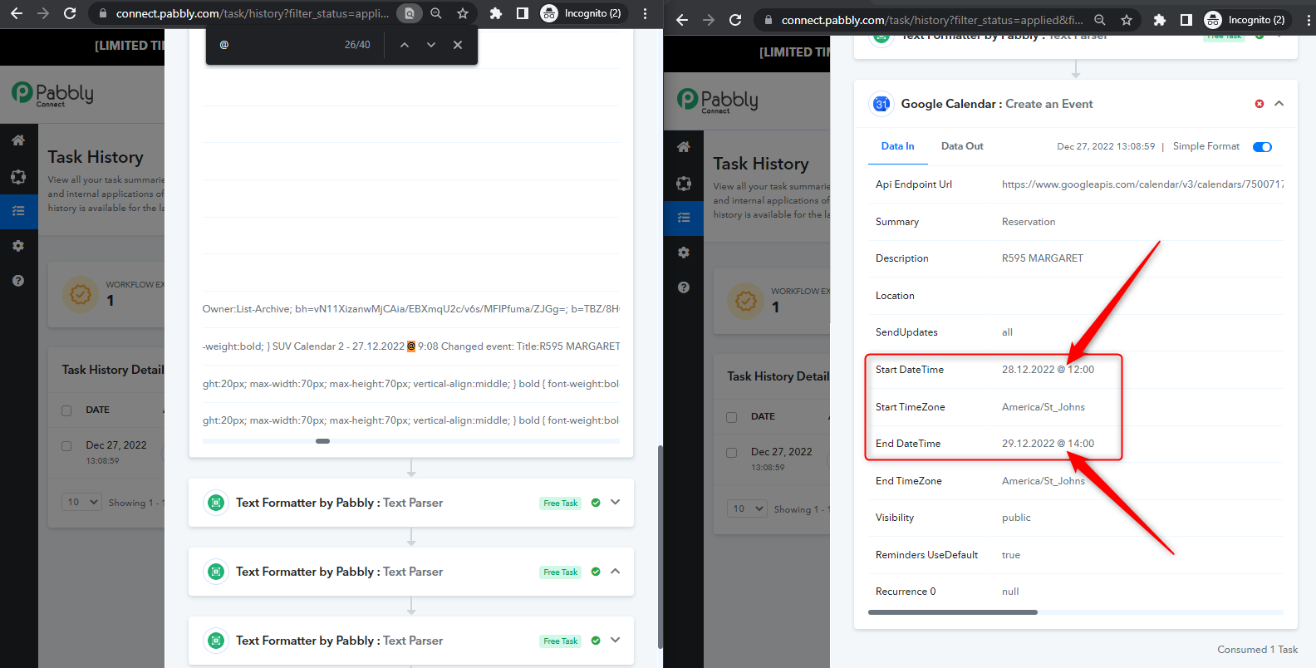1316x668 pixels.
Task: Select the Visibility value public
Action: coord(1016,518)
